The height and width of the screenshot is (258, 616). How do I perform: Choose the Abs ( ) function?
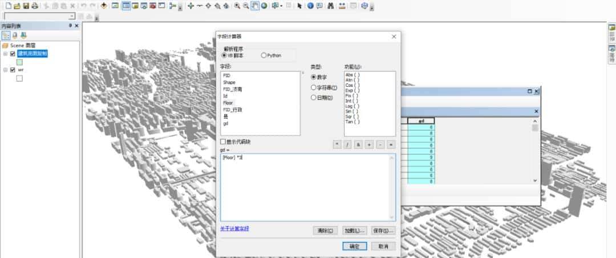point(352,75)
